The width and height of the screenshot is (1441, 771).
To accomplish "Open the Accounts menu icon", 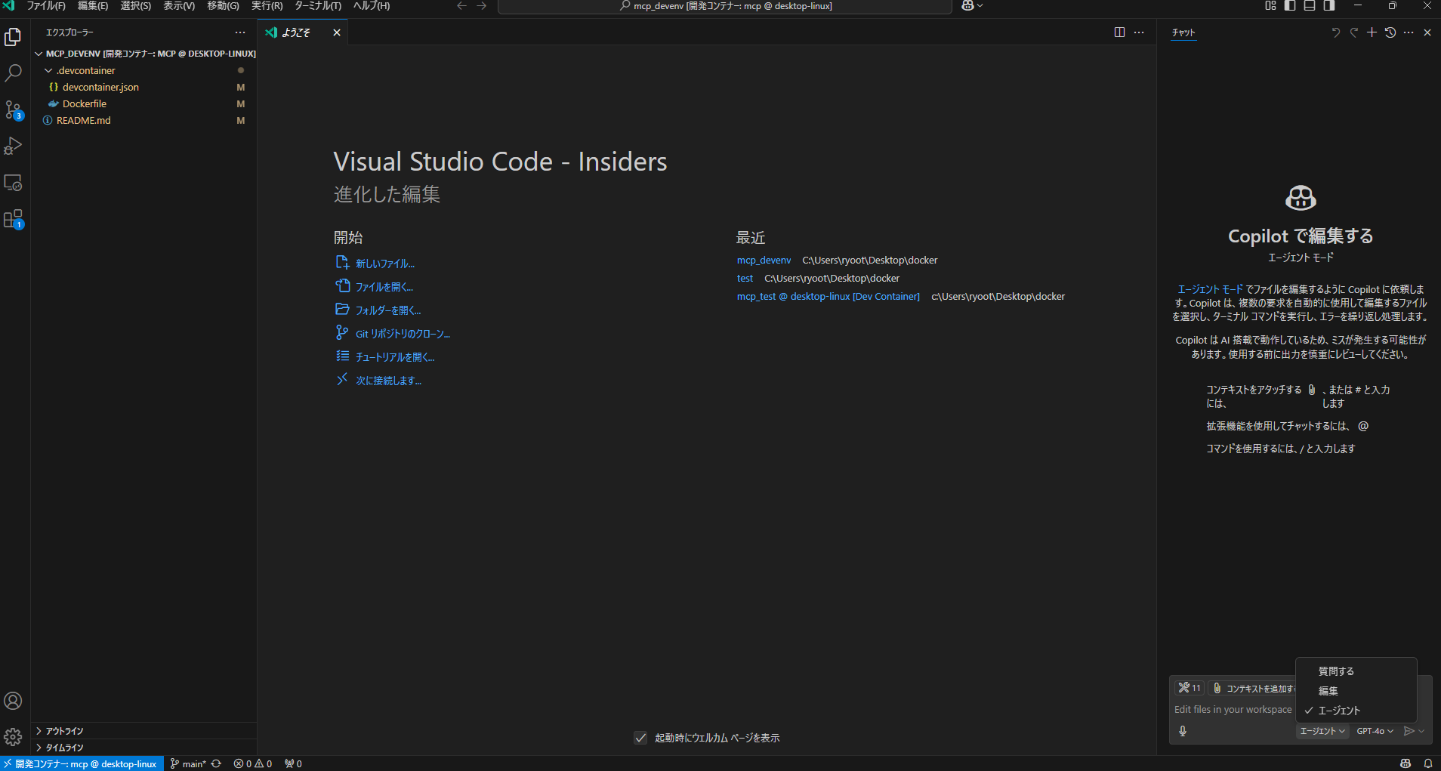I will click(13, 701).
